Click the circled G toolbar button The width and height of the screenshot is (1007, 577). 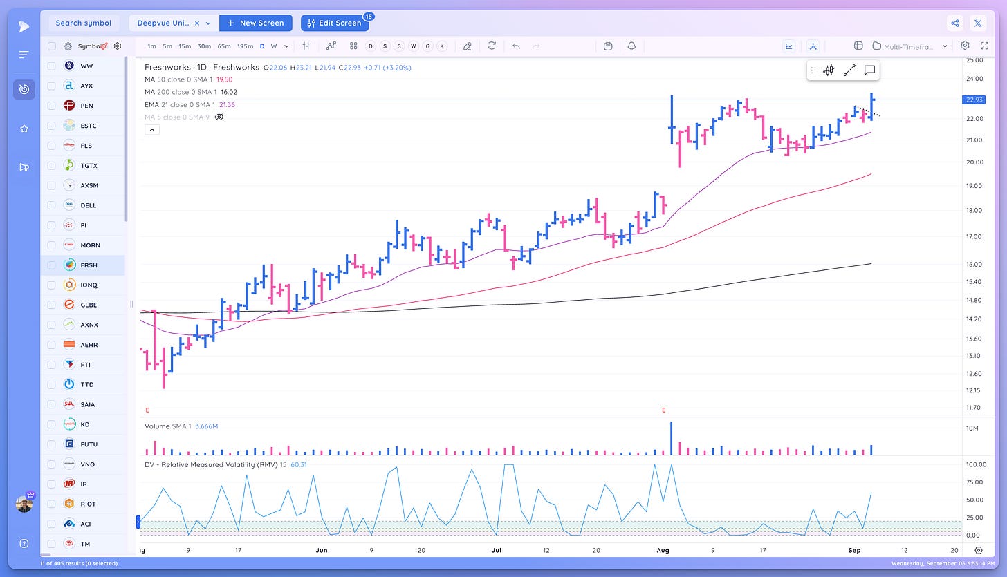click(427, 46)
